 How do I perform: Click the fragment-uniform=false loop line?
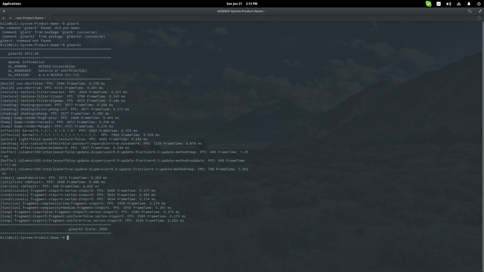point(93,216)
